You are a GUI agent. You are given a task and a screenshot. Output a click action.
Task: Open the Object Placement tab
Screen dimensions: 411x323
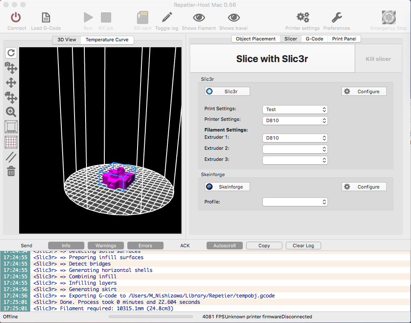pos(256,39)
